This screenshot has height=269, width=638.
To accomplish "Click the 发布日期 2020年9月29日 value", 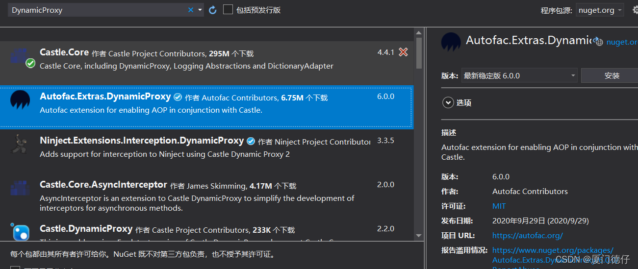I will 540,220.
